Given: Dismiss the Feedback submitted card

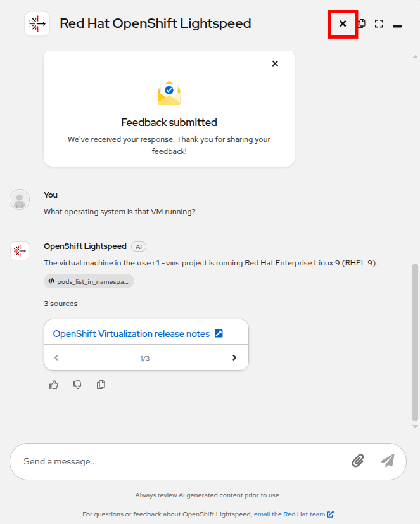Looking at the screenshot, I should [x=275, y=63].
